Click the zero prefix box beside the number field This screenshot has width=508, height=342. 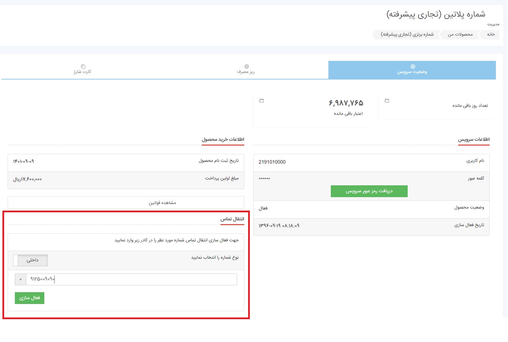click(x=20, y=279)
